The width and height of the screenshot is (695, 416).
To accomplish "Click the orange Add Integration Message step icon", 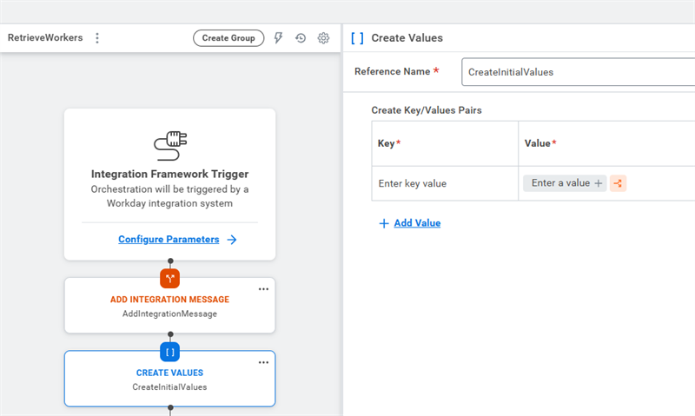I will point(169,278).
